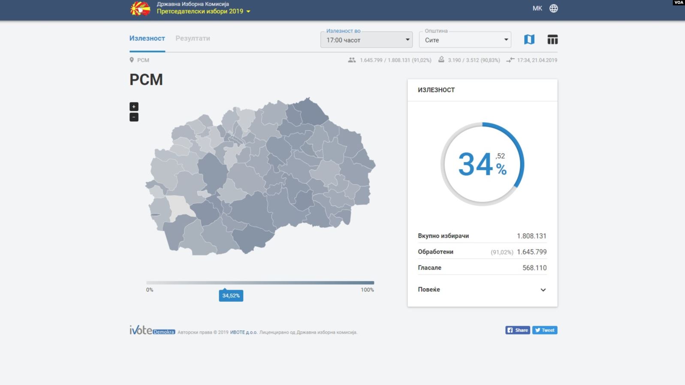This screenshot has height=385, width=685.
Task: Zoom out on the map
Action: (x=134, y=117)
